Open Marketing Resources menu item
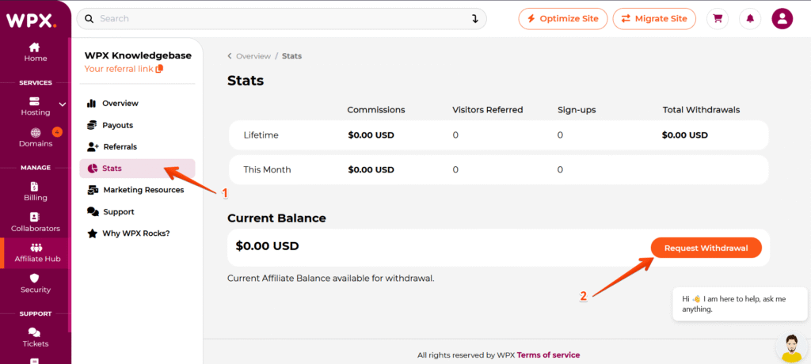 tap(143, 190)
